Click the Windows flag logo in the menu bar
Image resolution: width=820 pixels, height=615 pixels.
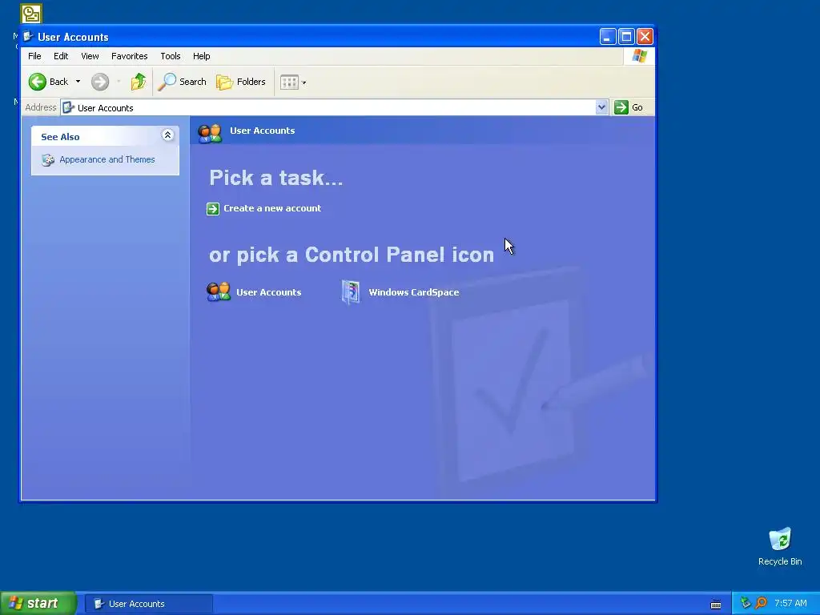pyautogui.click(x=639, y=56)
